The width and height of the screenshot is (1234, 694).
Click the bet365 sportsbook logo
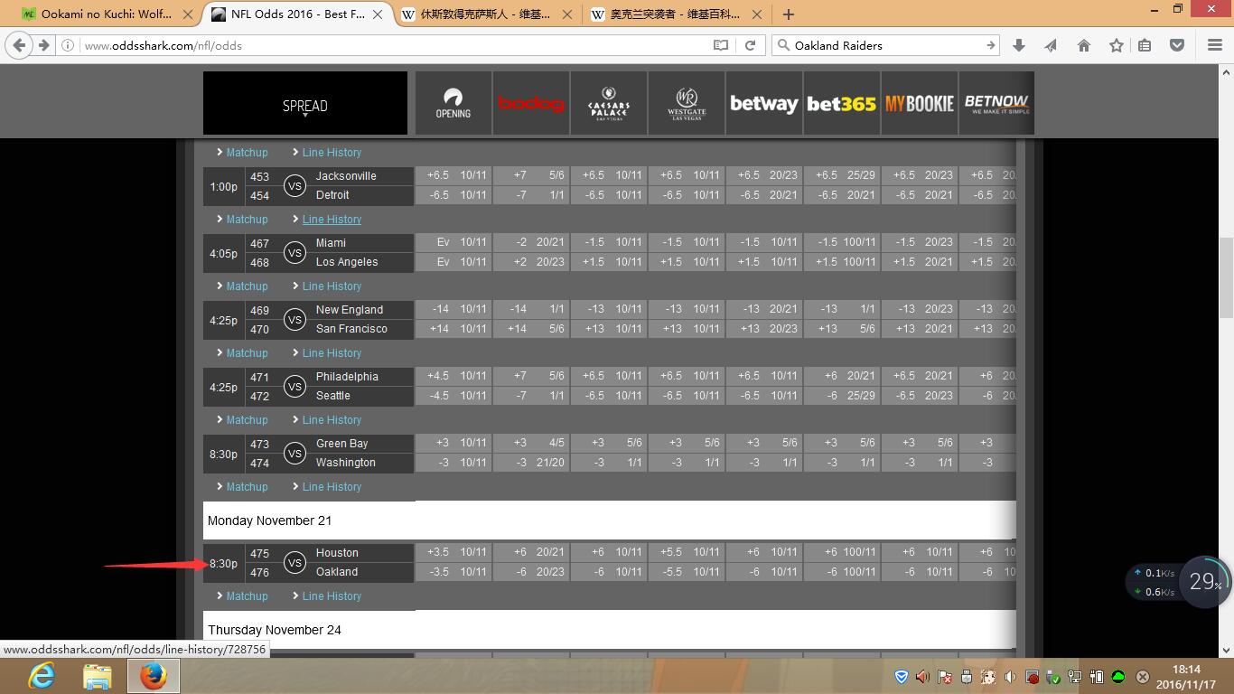click(x=841, y=104)
